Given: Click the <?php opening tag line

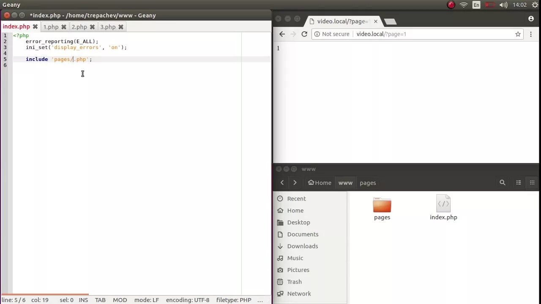Looking at the screenshot, I should click(x=21, y=35).
